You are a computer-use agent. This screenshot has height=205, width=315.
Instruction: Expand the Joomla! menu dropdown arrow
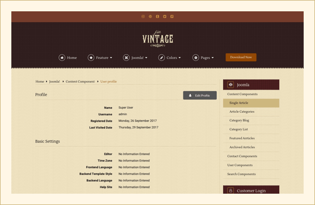146,58
